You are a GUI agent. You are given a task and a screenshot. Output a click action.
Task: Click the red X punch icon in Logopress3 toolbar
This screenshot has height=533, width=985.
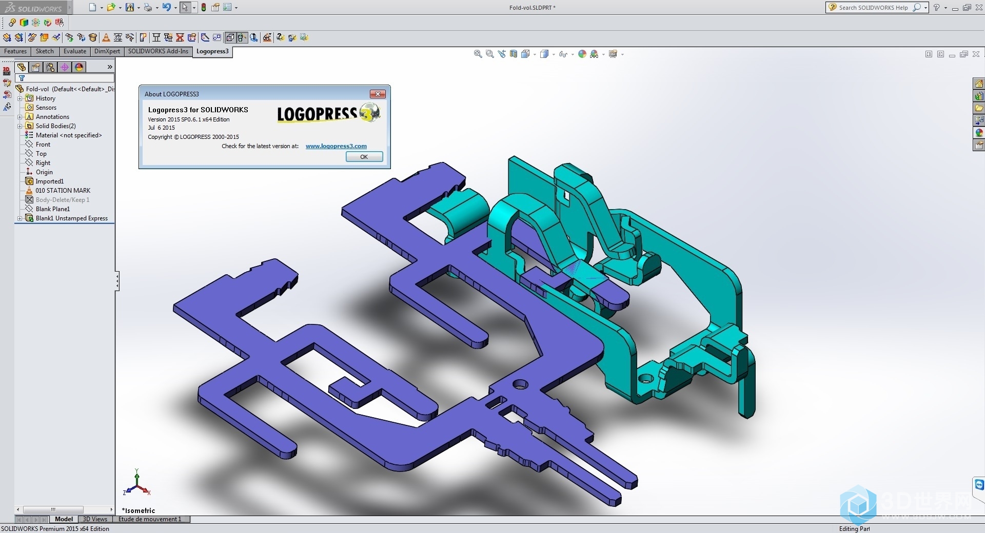[180, 37]
